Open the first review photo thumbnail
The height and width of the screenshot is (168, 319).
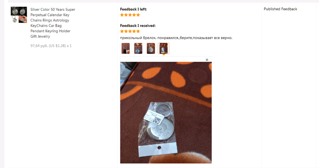(x=126, y=48)
